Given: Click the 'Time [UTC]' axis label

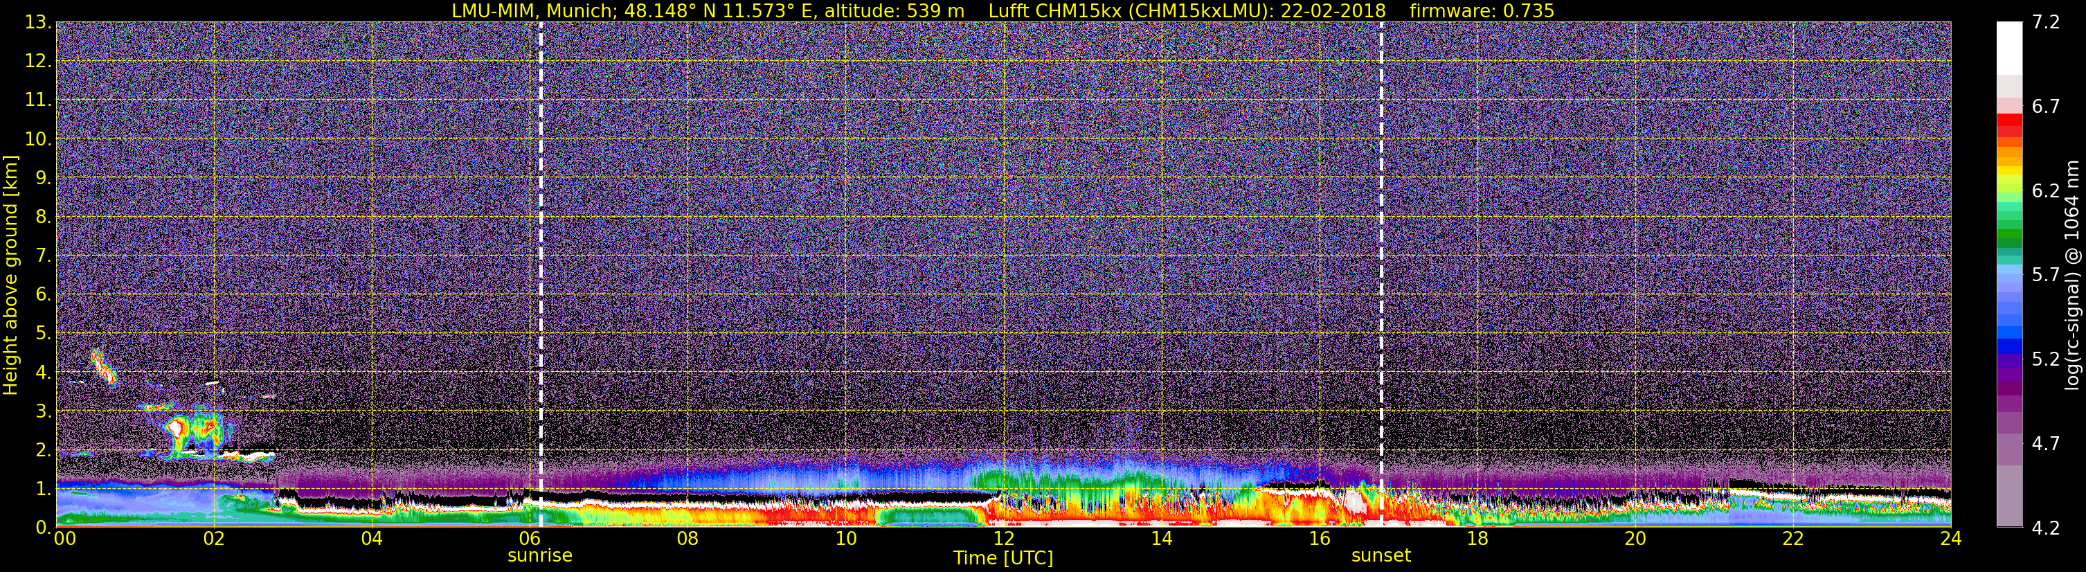Looking at the screenshot, I should click(x=1002, y=558).
